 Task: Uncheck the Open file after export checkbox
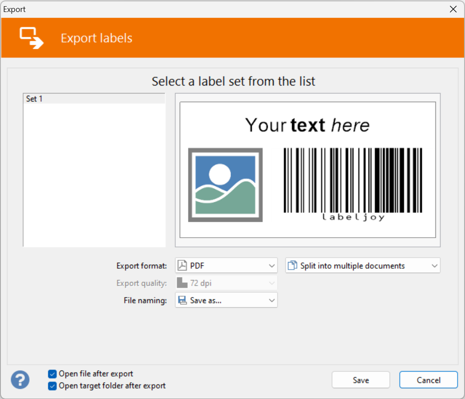pos(52,374)
